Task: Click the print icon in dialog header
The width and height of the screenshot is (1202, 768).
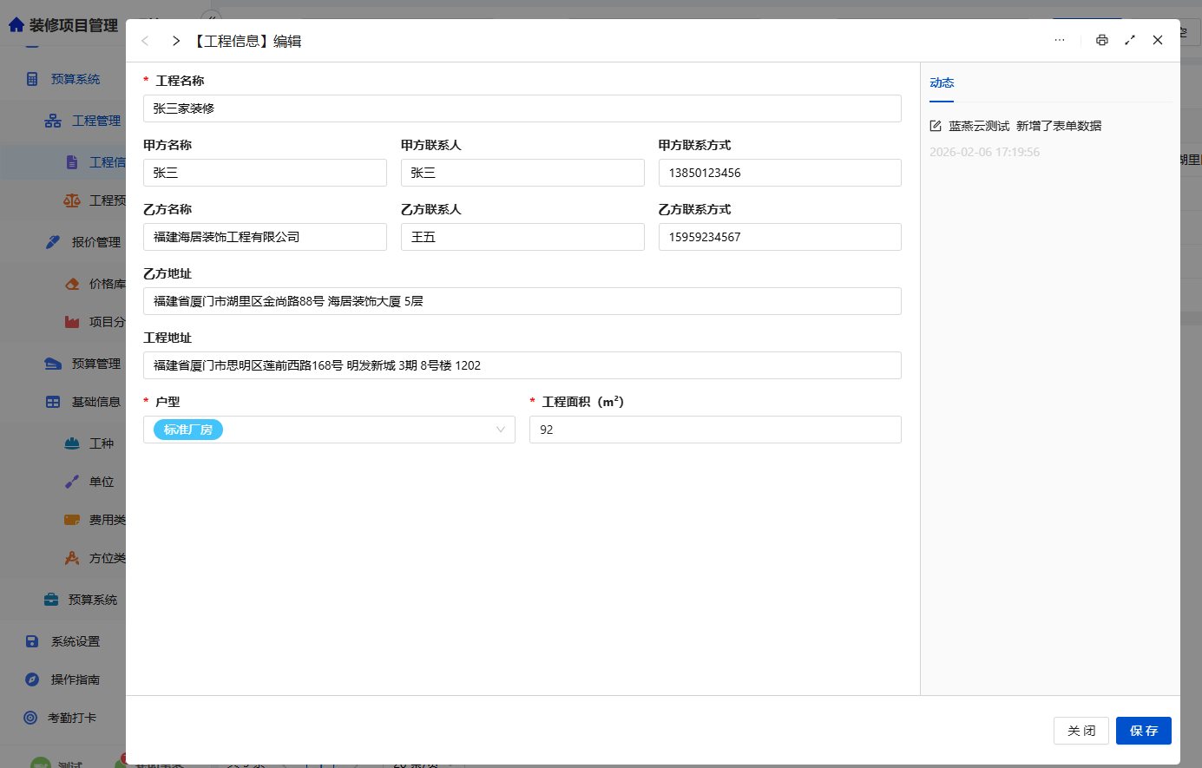Action: 1102,40
